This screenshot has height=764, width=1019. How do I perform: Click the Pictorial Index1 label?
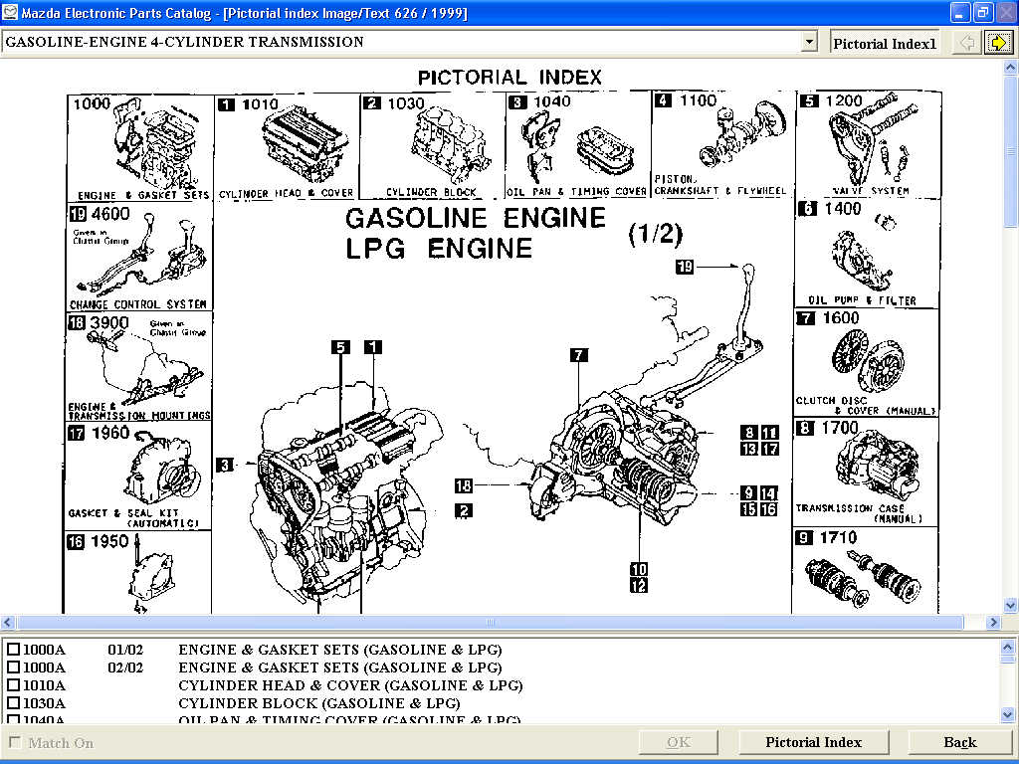click(x=885, y=44)
